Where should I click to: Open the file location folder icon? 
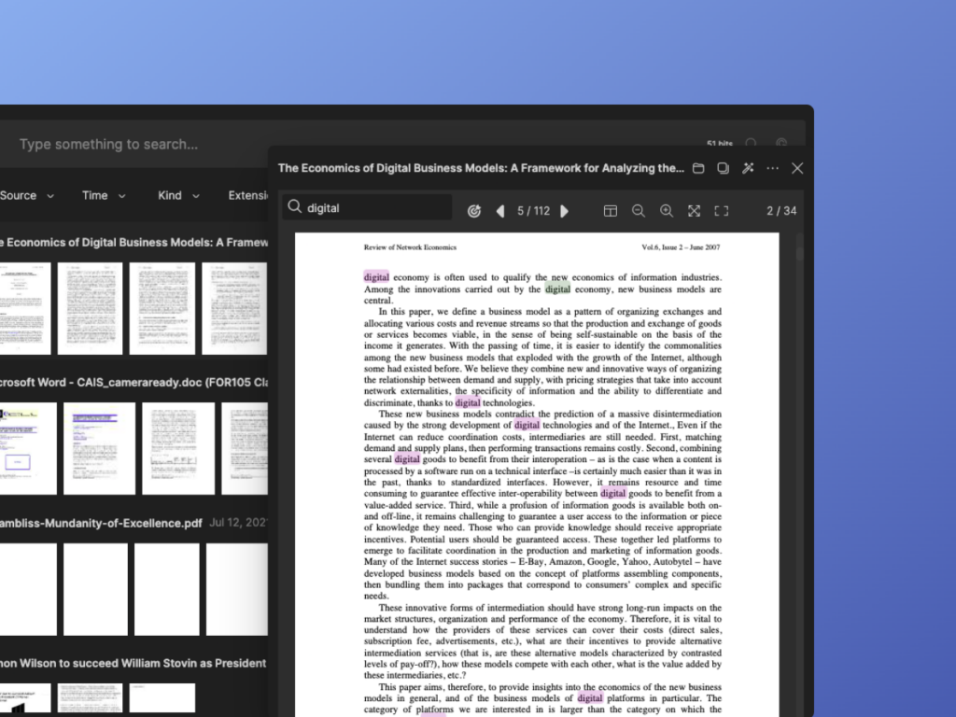point(698,168)
